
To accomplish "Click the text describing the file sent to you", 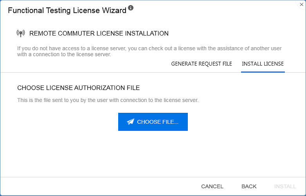I will pos(108,100).
